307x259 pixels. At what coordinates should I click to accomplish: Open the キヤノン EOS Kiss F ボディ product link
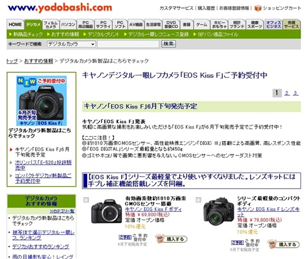pyautogui.click(x=153, y=209)
